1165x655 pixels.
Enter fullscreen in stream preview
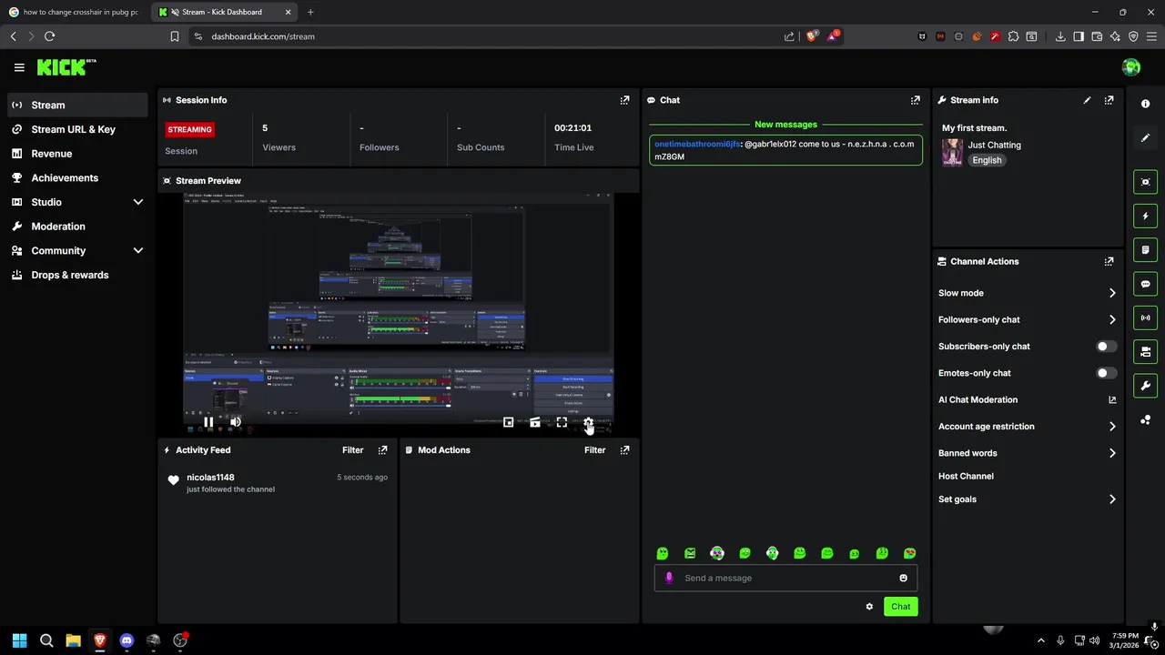coord(562,422)
